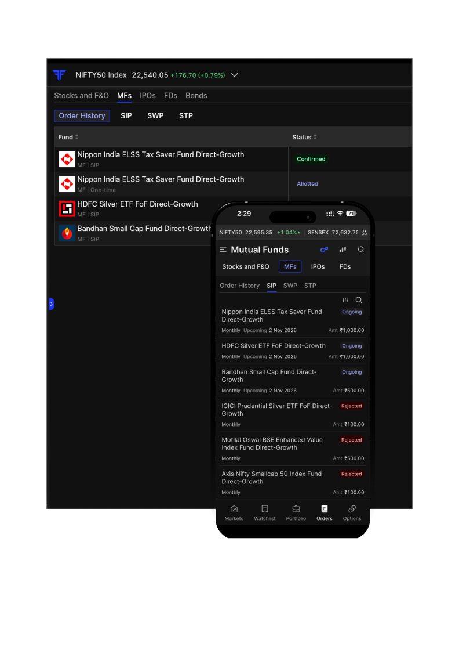Click the app logo beside NIFTY50 Index

click(x=60, y=75)
